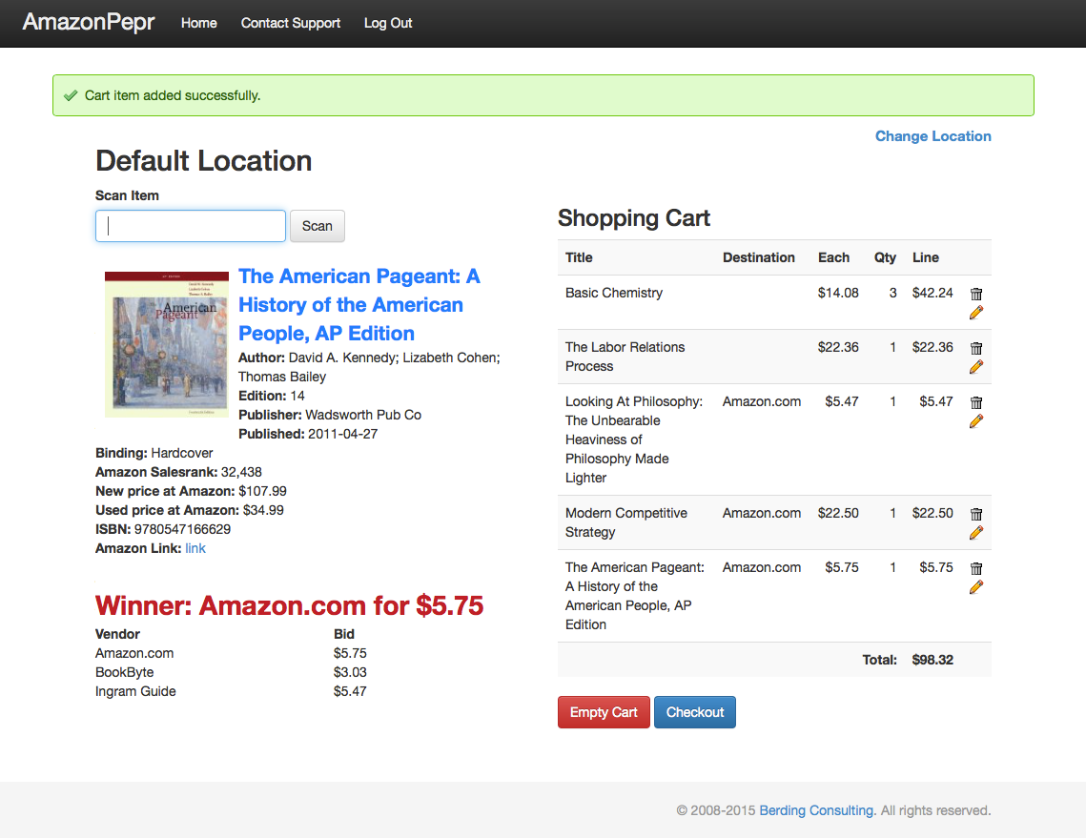Click the Checkout button
1086x838 pixels.
point(695,712)
